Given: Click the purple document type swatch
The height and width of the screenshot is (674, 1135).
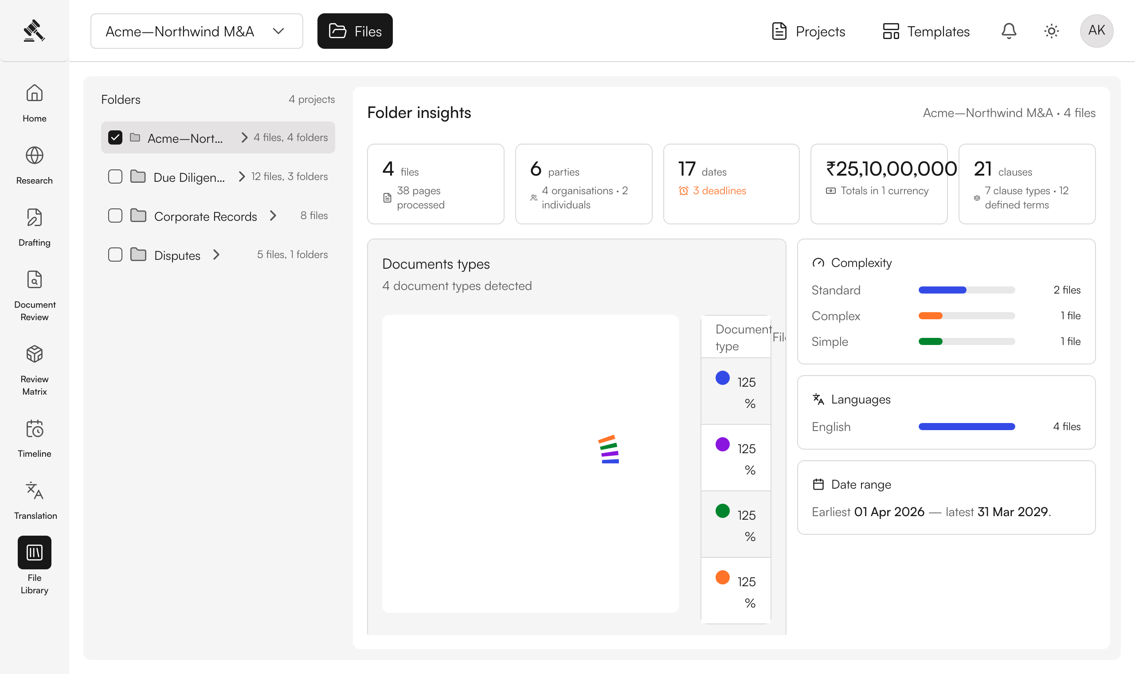Looking at the screenshot, I should click(x=722, y=444).
